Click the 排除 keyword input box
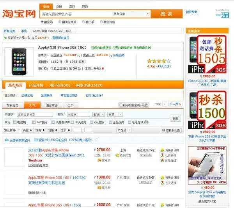Viewport: 234px width, 208px height. click(78, 114)
